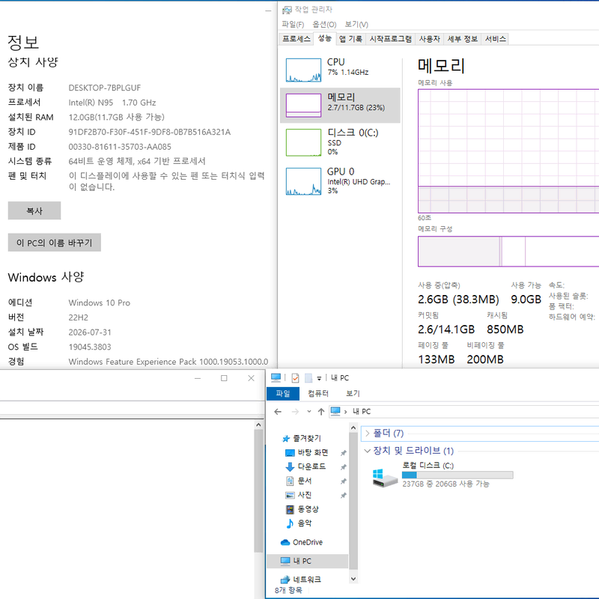Maximize the bottom-left window
This screenshot has width=599, height=599.
[x=224, y=378]
